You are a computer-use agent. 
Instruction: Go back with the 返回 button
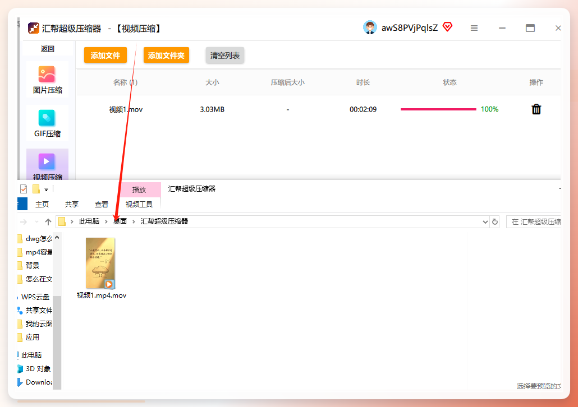(x=48, y=49)
